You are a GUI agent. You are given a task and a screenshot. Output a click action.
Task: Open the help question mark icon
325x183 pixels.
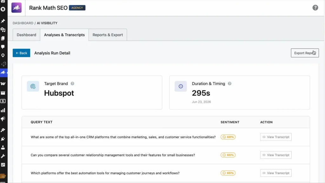pos(315,8)
